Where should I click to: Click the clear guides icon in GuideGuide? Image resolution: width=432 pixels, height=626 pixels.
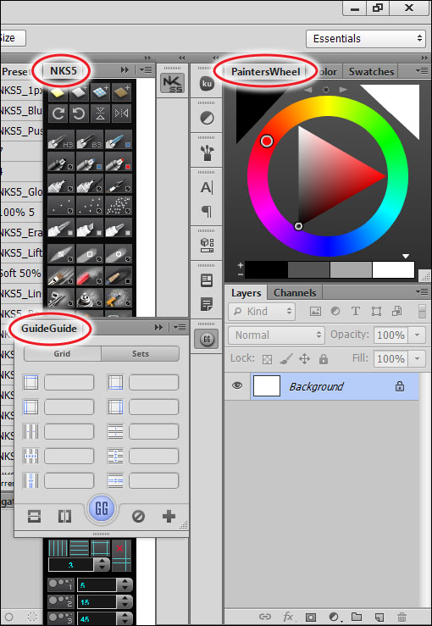pos(138,517)
